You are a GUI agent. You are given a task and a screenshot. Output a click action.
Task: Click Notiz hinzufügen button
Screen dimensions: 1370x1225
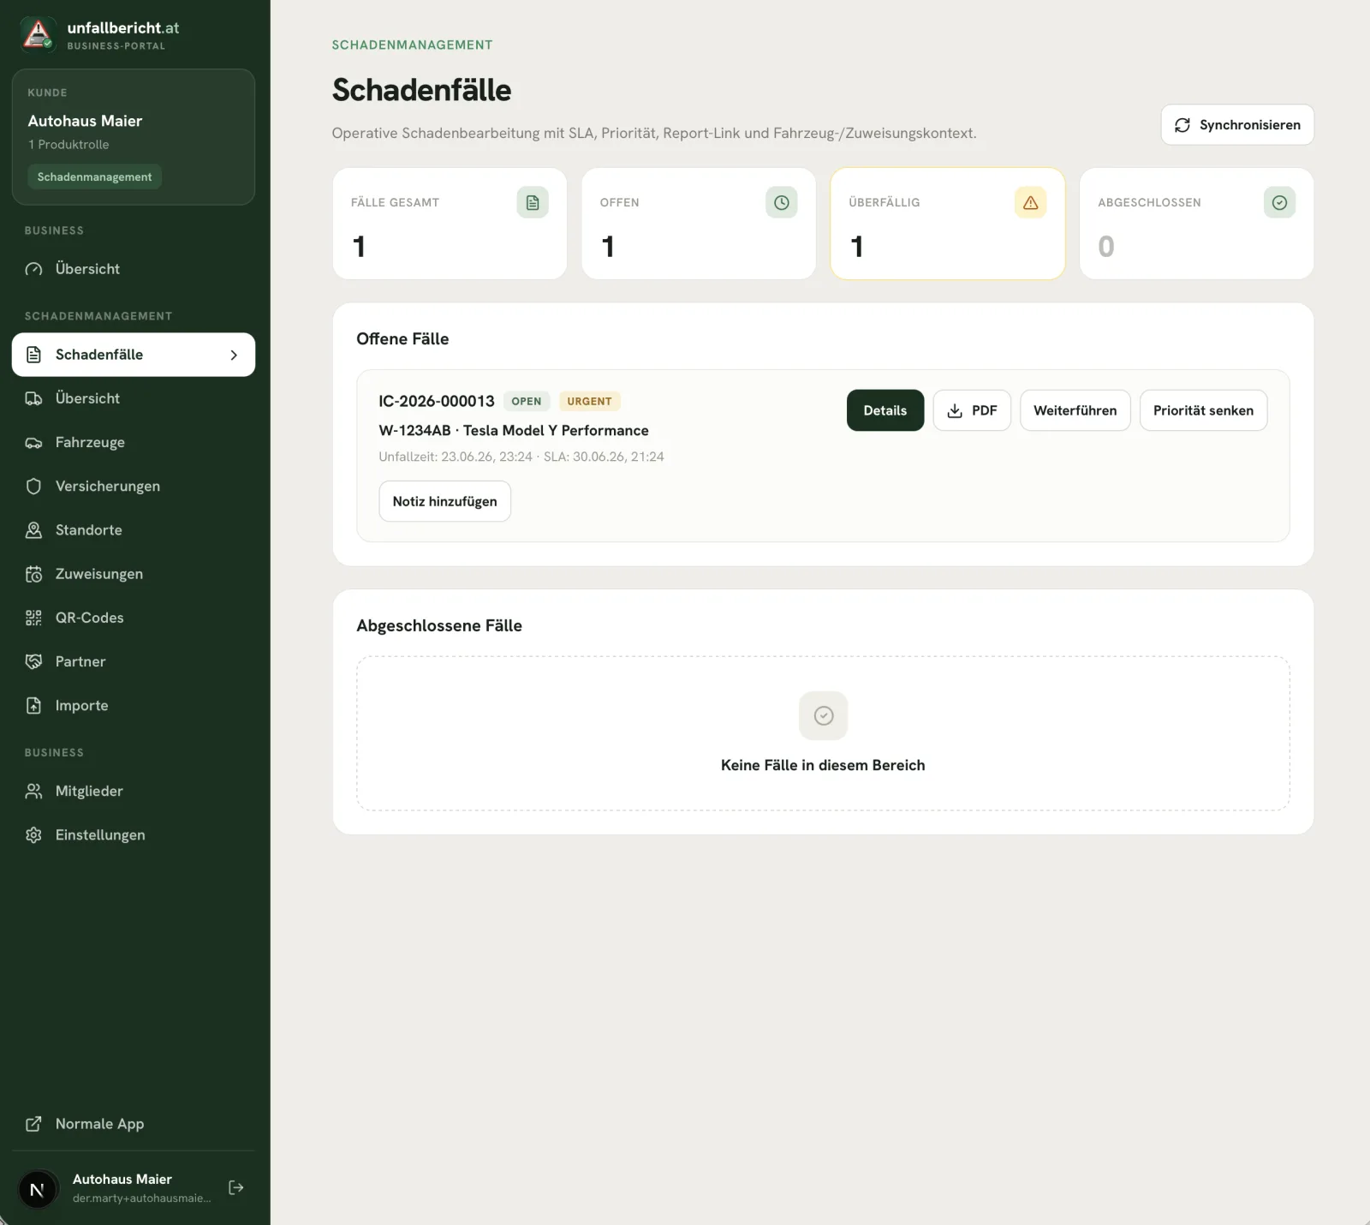click(444, 501)
